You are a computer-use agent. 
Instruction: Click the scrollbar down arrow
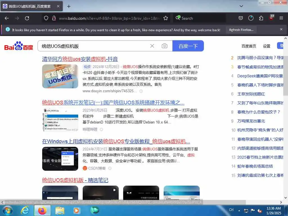pyautogui.click(x=286, y=198)
